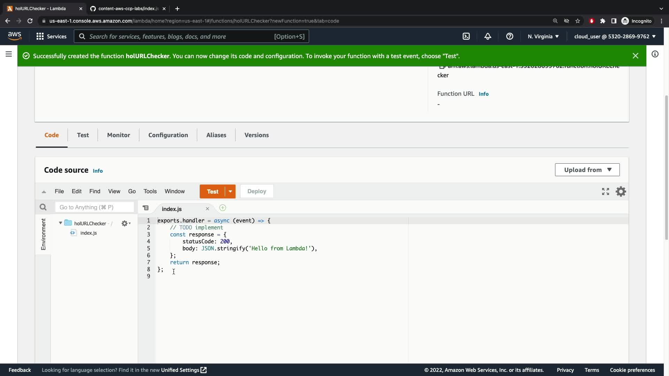This screenshot has width=669, height=376.
Task: Open editor preferences gear icon
Action: (x=621, y=191)
